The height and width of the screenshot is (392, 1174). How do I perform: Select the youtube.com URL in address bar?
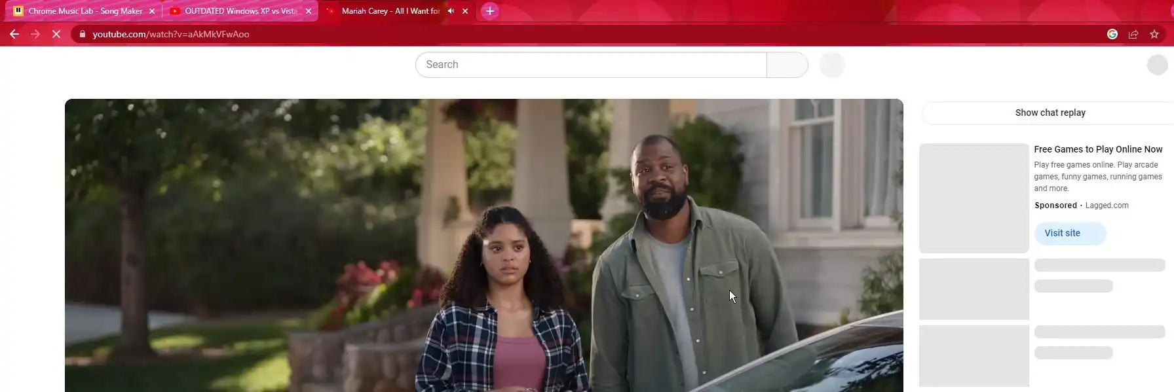(x=171, y=34)
